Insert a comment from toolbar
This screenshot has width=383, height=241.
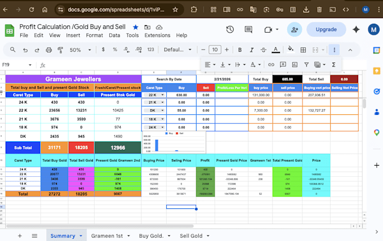point(283,64)
